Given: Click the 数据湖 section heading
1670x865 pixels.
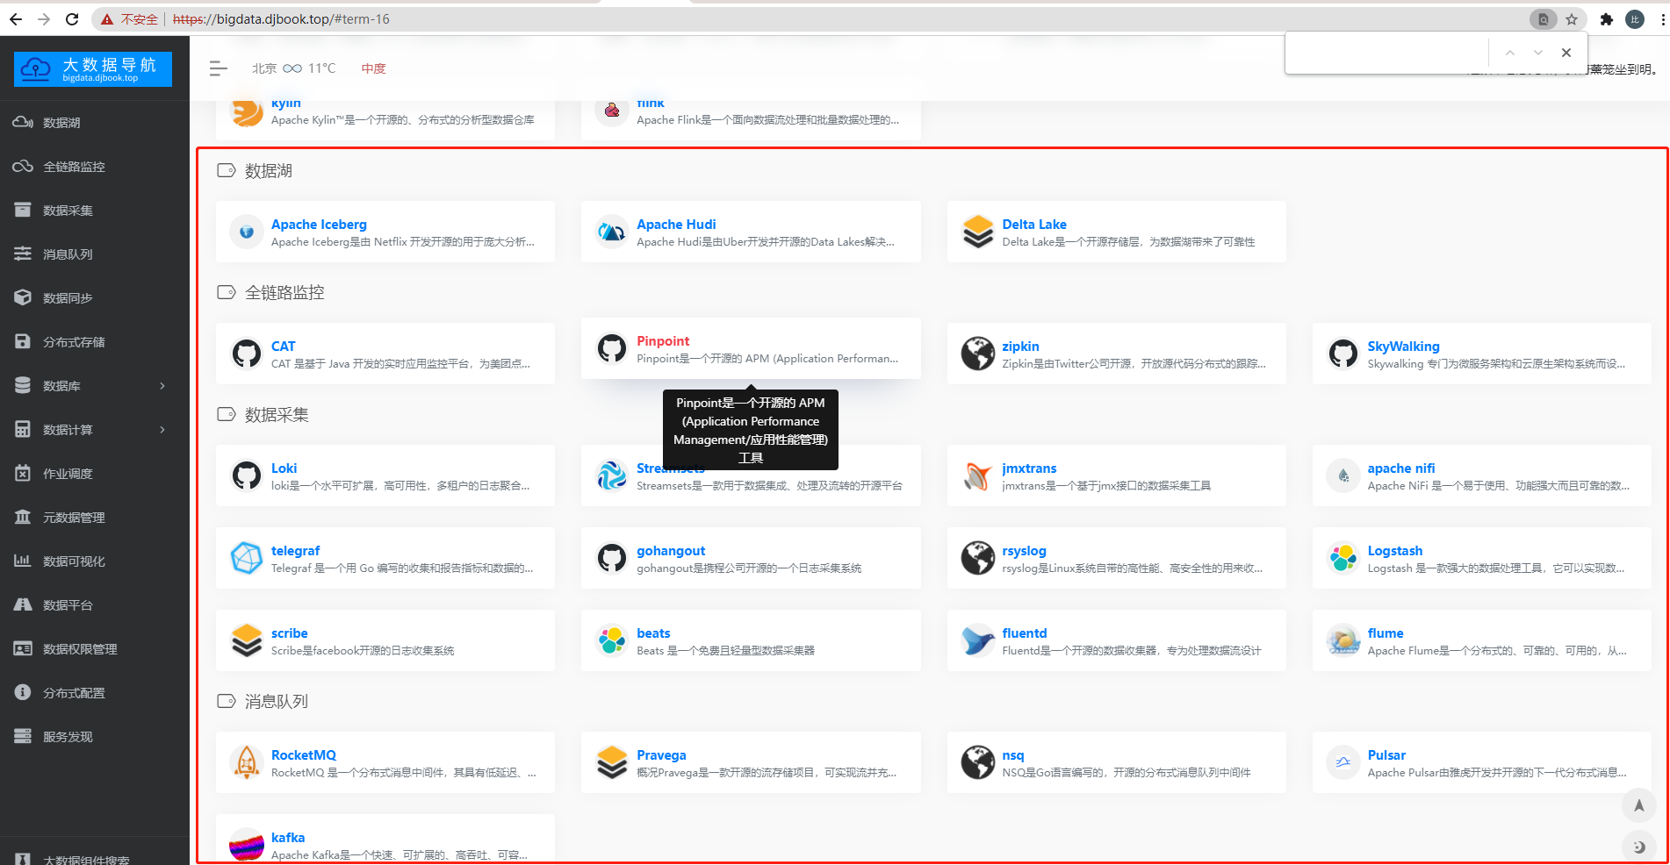Looking at the screenshot, I should tap(269, 171).
